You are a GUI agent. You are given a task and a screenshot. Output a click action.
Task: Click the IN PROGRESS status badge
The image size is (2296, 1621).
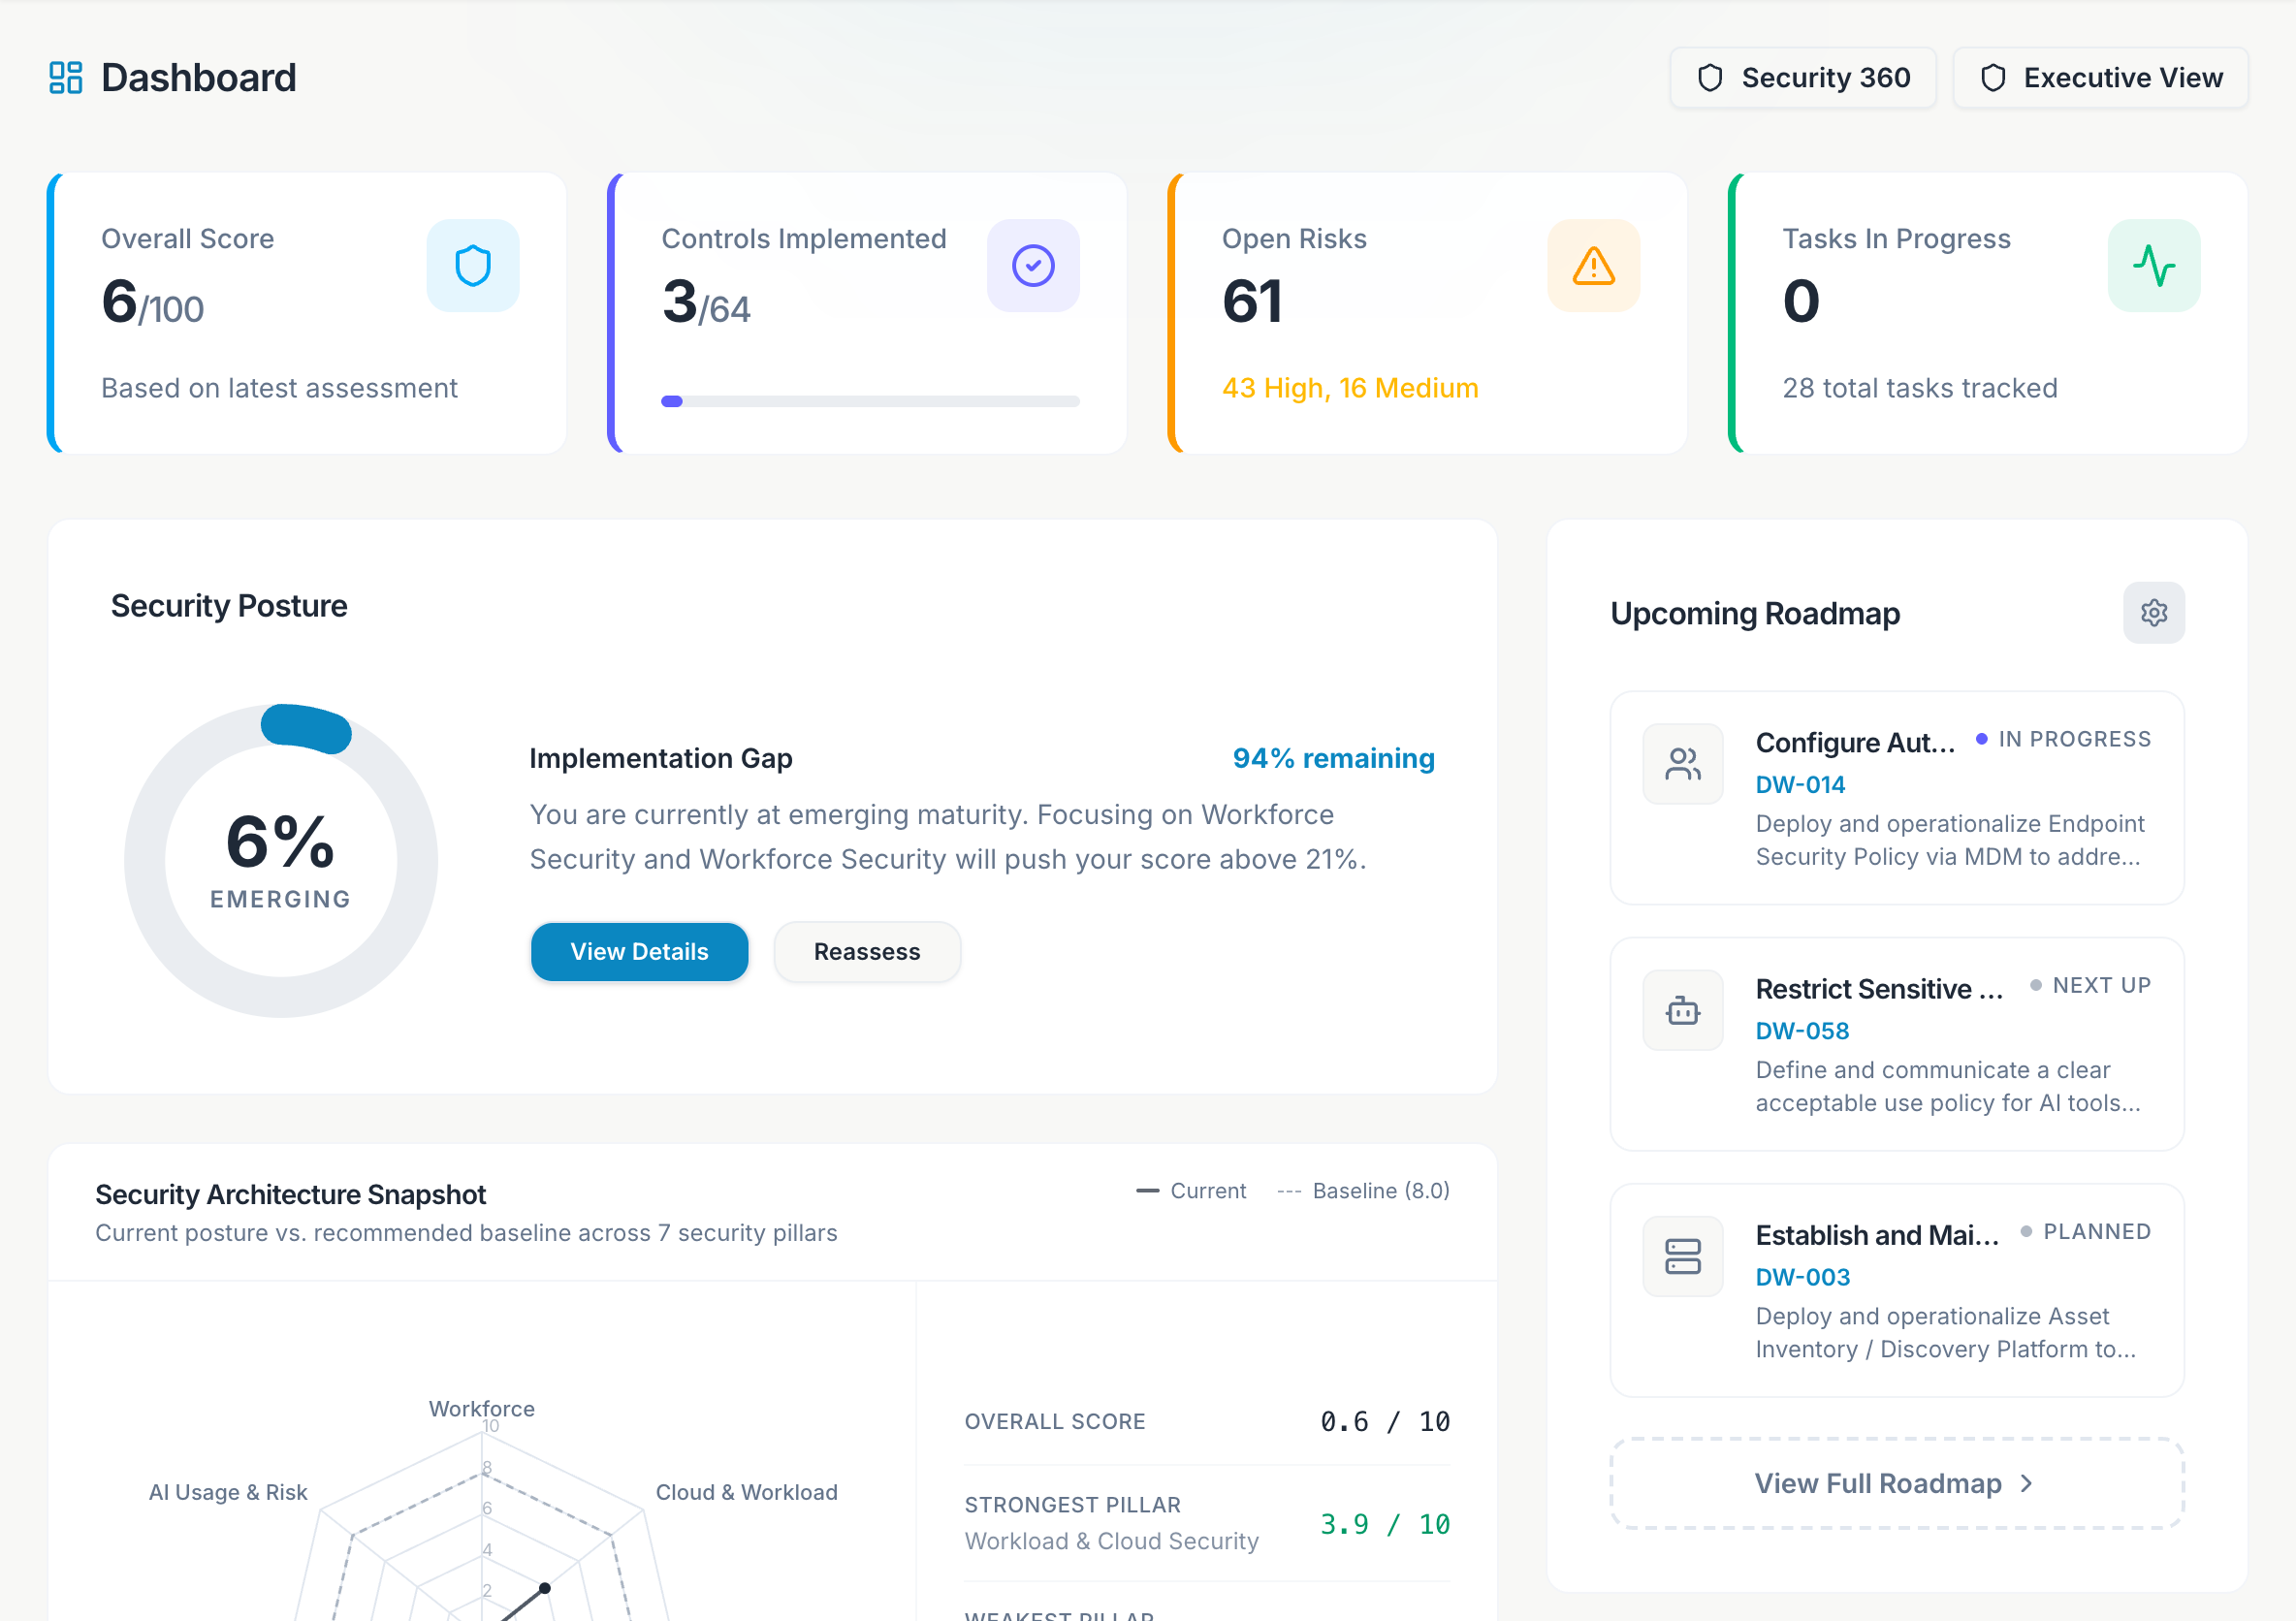coord(2064,739)
